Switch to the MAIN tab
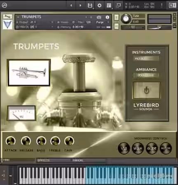This screenshot has width=178, height=185. point(19,160)
